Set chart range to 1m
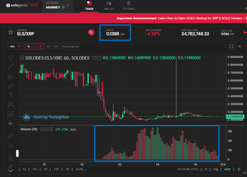 [35, 169]
